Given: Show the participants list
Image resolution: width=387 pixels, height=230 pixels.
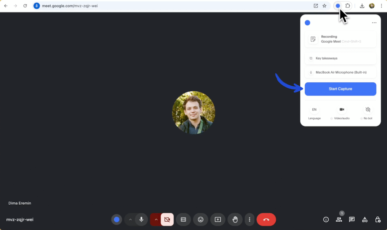Looking at the screenshot, I should tap(339, 219).
